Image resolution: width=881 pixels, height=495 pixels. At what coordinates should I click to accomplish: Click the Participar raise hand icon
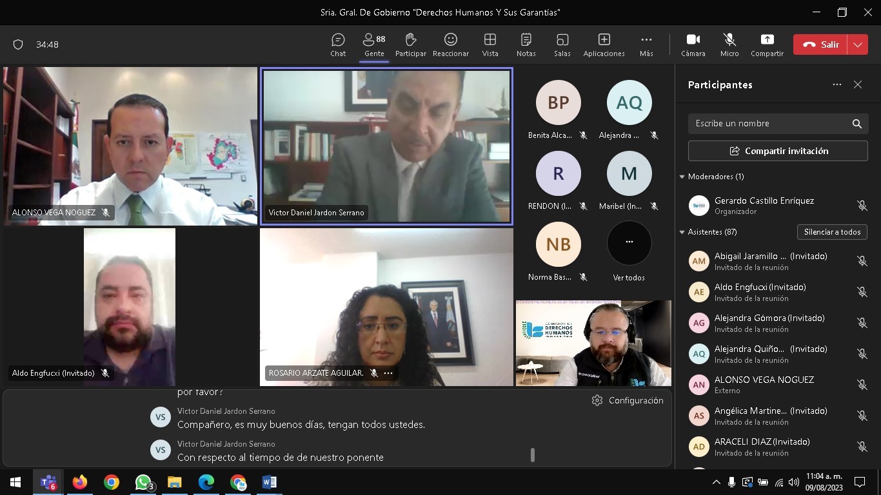click(x=410, y=44)
